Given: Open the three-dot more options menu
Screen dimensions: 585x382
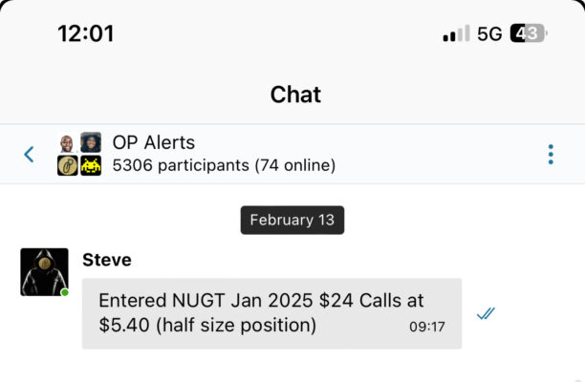Looking at the screenshot, I should point(551,154).
